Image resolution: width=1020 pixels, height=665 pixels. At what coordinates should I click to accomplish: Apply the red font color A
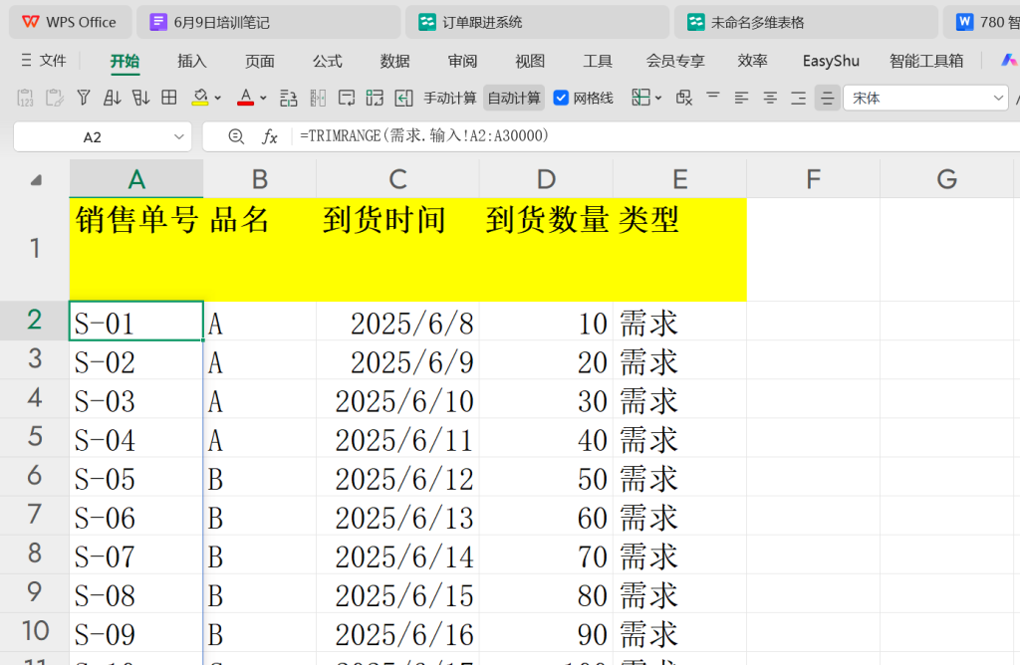tap(245, 99)
